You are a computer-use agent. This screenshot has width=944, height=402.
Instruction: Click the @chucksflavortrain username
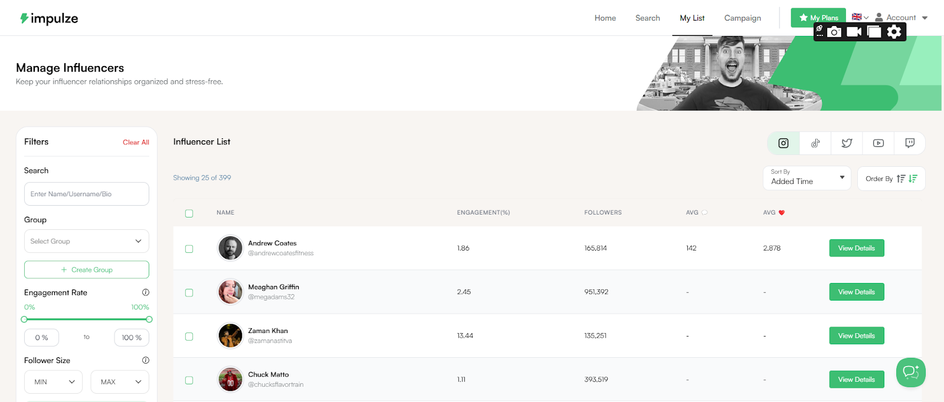tap(276, 384)
